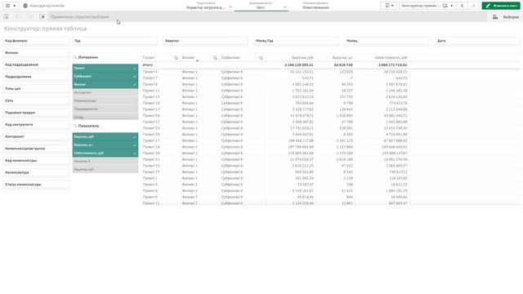Select Контрагент in the Измерение list
The height and width of the screenshot is (294, 523).
pos(105,92)
